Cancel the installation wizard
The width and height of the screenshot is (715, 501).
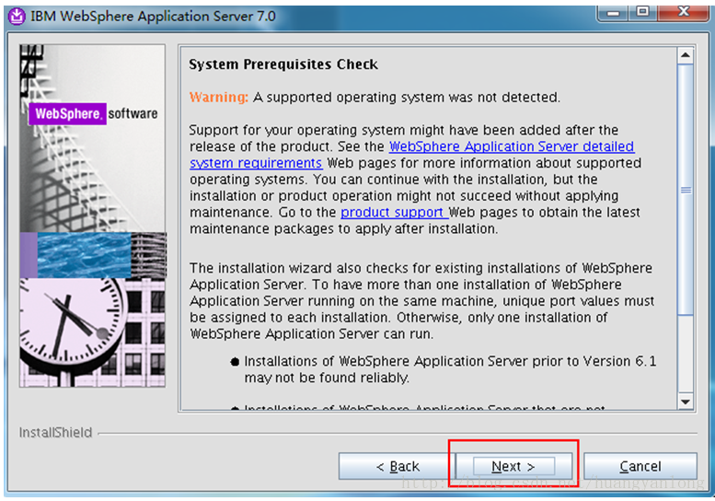640,466
